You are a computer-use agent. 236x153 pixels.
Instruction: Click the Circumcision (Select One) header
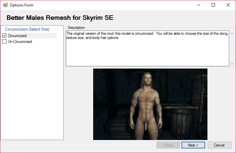point(27,29)
